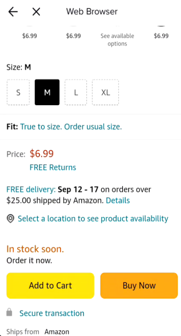Select size L option
Viewport: 181px width, 336px height.
76,92
